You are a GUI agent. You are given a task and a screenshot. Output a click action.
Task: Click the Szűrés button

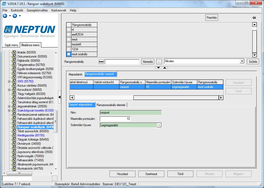pyautogui.click(x=253, y=62)
